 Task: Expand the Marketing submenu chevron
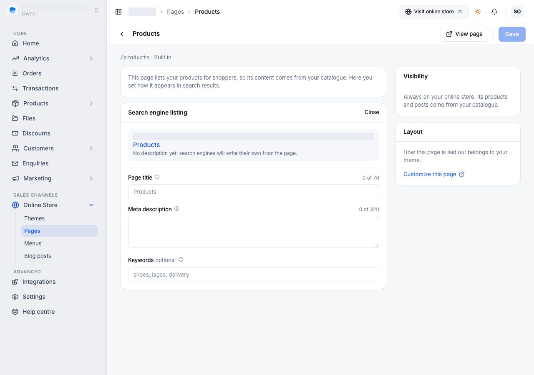coord(91,178)
